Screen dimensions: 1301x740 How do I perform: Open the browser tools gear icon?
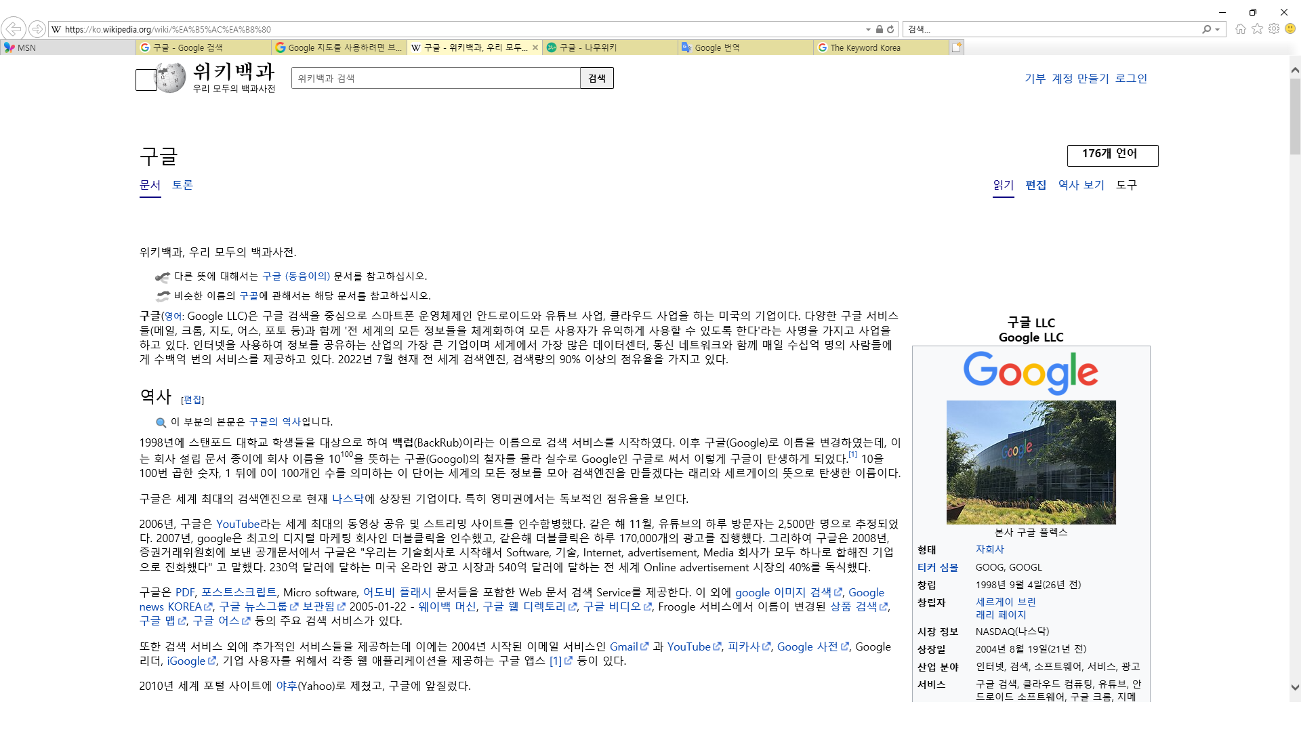pyautogui.click(x=1274, y=29)
